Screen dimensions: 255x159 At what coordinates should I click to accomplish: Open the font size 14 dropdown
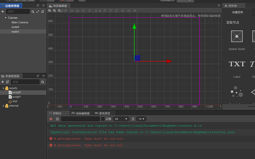click(141, 119)
